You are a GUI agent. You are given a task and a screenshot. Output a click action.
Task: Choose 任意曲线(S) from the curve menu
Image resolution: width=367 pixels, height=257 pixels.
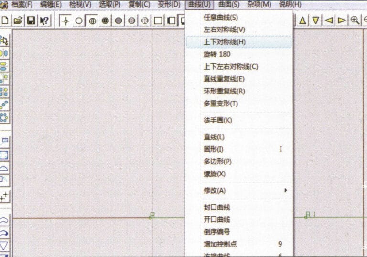tap(239, 17)
